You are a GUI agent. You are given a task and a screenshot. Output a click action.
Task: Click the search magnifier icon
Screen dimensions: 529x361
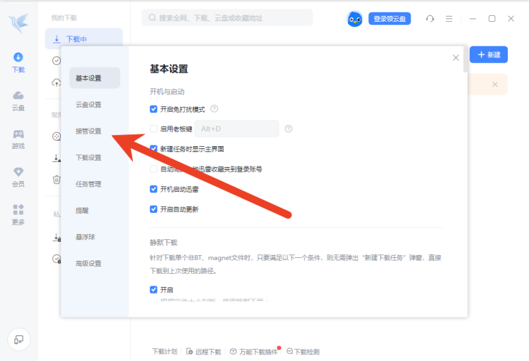point(152,18)
